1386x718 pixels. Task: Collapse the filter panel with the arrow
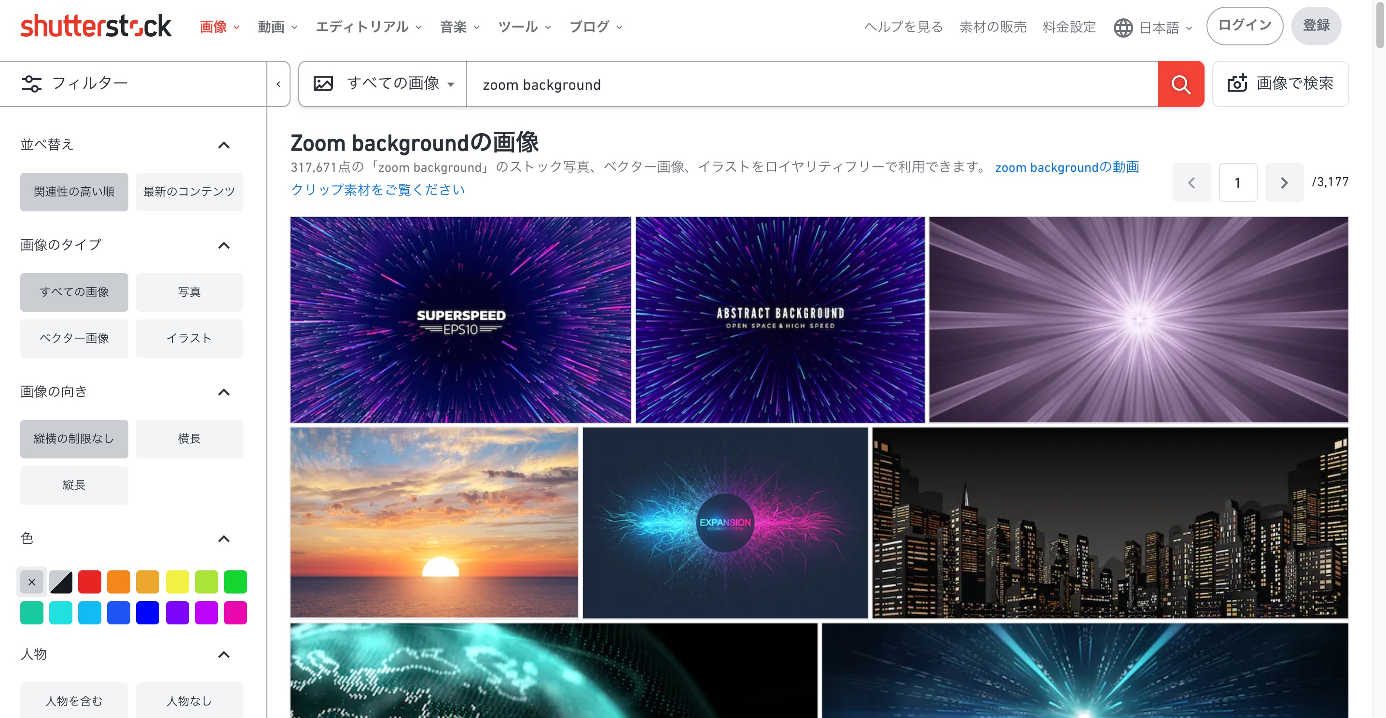(x=278, y=84)
